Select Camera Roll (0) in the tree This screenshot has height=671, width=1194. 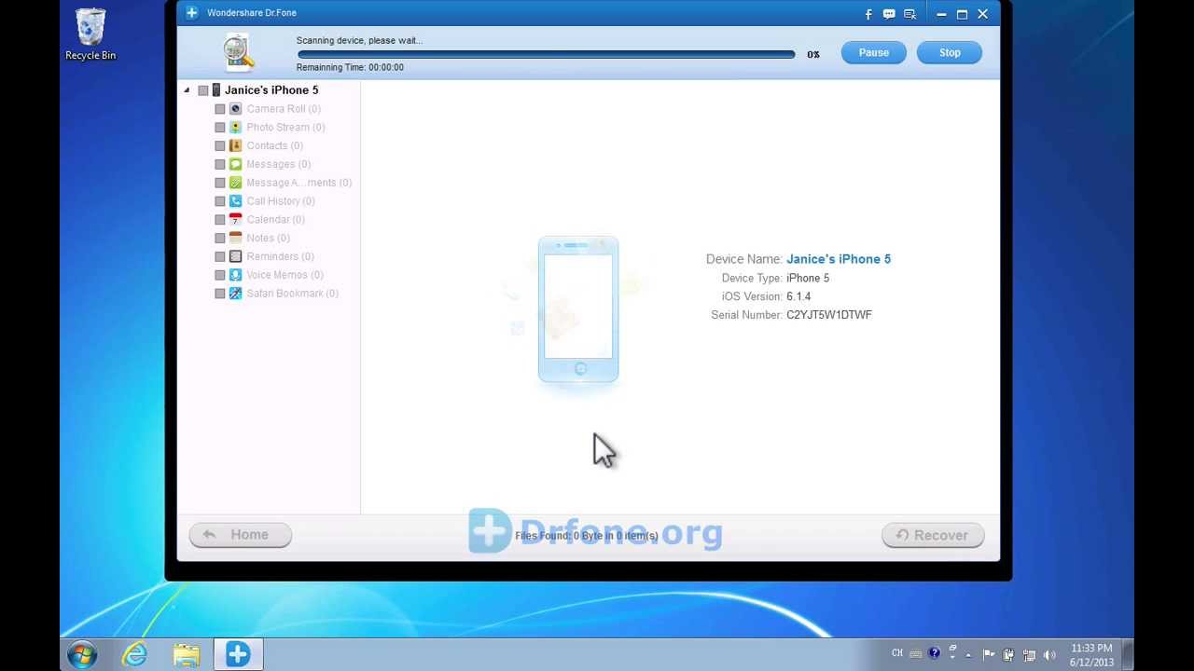[284, 109]
